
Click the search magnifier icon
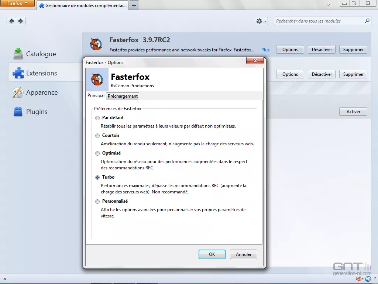pos(367,21)
